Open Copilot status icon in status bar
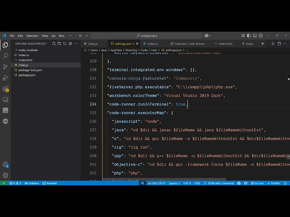This screenshot has width=290, height=217. point(239,183)
